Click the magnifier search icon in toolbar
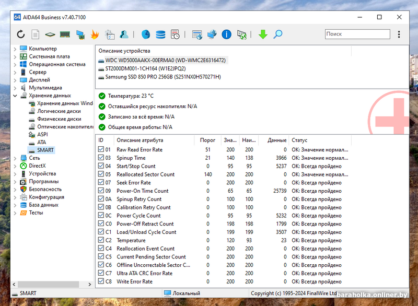418x306 pixels. click(277, 34)
